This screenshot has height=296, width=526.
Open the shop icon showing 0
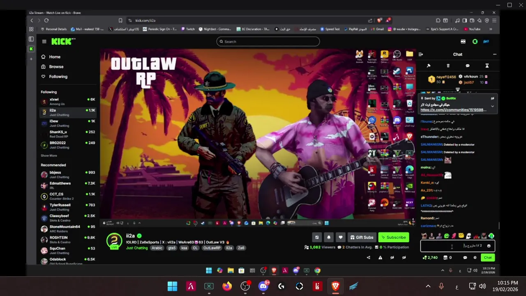[x=448, y=258]
